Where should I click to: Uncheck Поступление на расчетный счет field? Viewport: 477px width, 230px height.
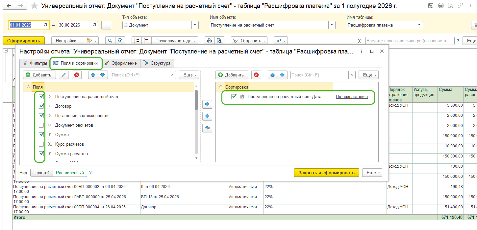pos(41,96)
